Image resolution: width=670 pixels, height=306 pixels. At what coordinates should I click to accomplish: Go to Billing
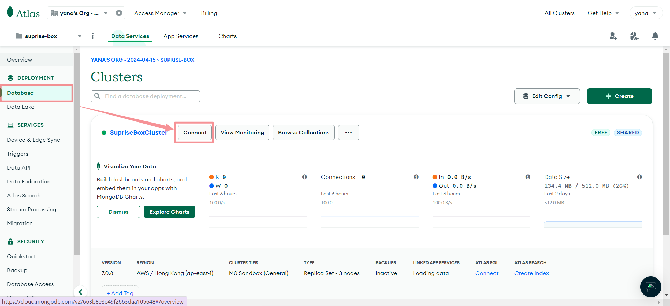[209, 13]
